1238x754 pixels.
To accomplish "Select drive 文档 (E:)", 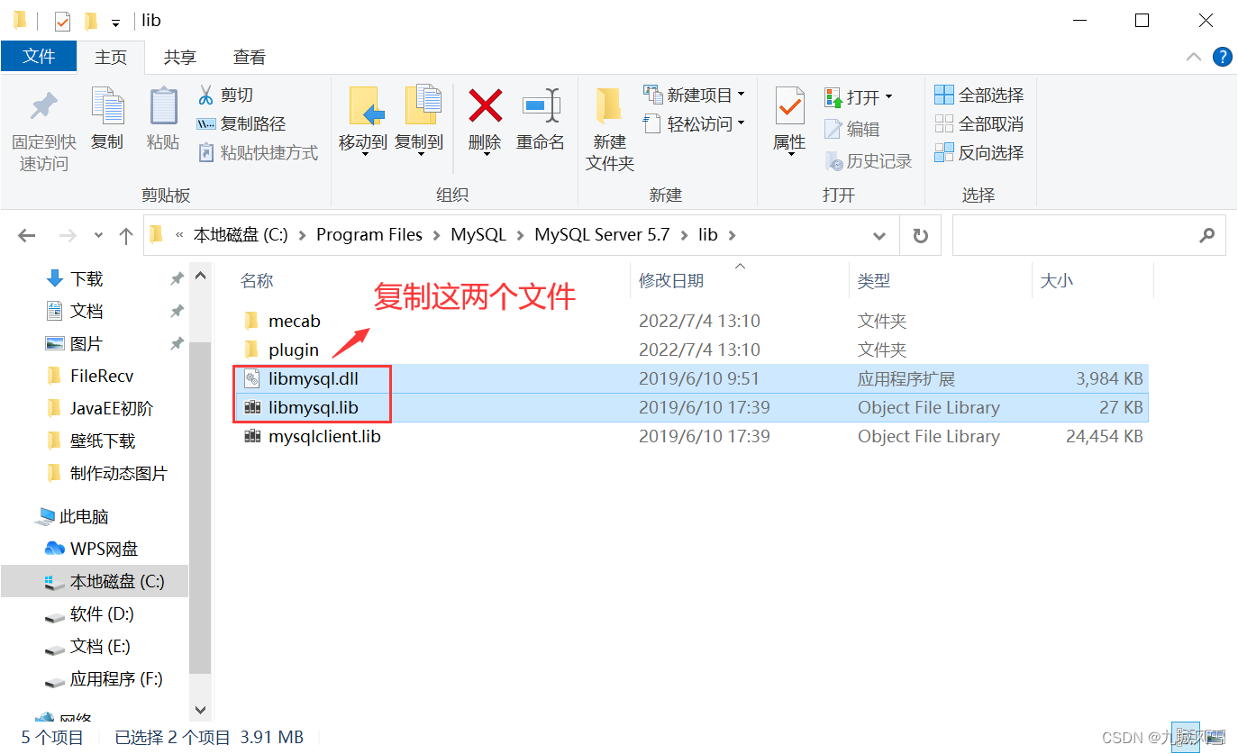I will click(100, 646).
